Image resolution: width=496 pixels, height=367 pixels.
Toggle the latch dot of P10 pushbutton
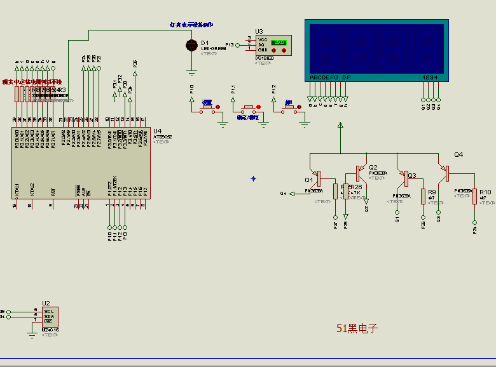[x=217, y=107]
